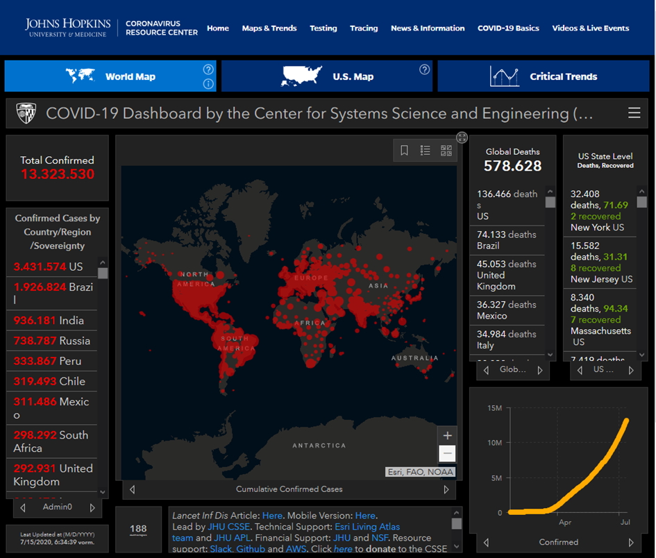
Task: Select the Chile confirmed cases row
Action: [x=52, y=382]
